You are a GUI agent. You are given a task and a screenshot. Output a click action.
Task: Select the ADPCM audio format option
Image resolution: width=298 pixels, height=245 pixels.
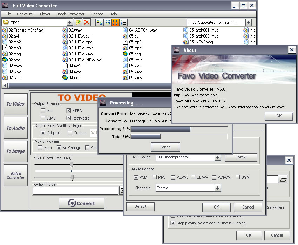pyautogui.click(x=214, y=177)
